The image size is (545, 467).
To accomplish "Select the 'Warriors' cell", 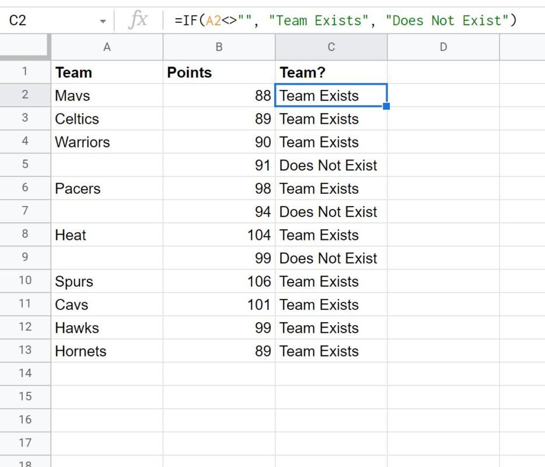I will coord(107,142).
